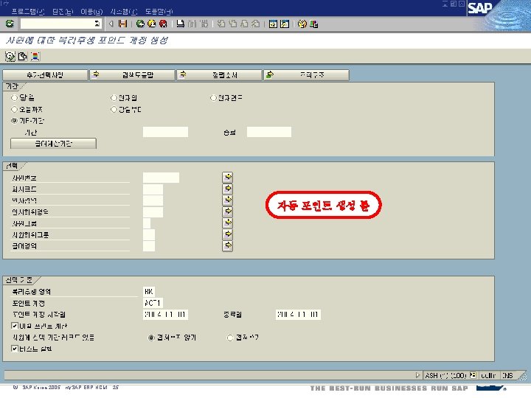
Task: Click the period end date (종료) field
Action: (x=269, y=132)
